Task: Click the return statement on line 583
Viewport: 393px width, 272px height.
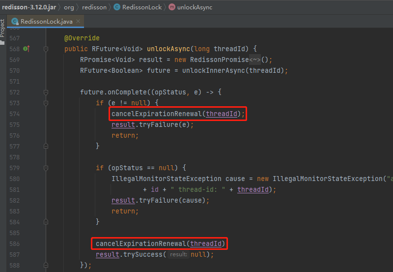Action: click(125, 212)
